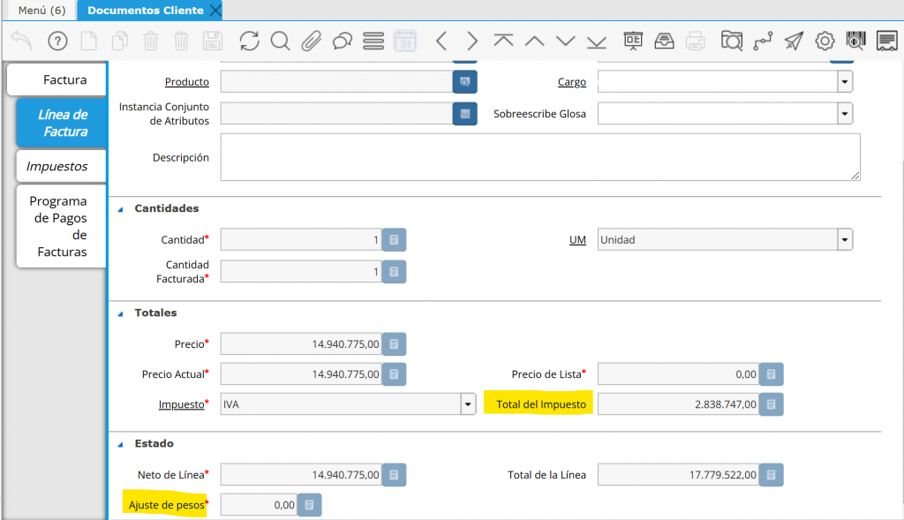
Task: Select the Línea de Factura side tab
Action: (62, 123)
